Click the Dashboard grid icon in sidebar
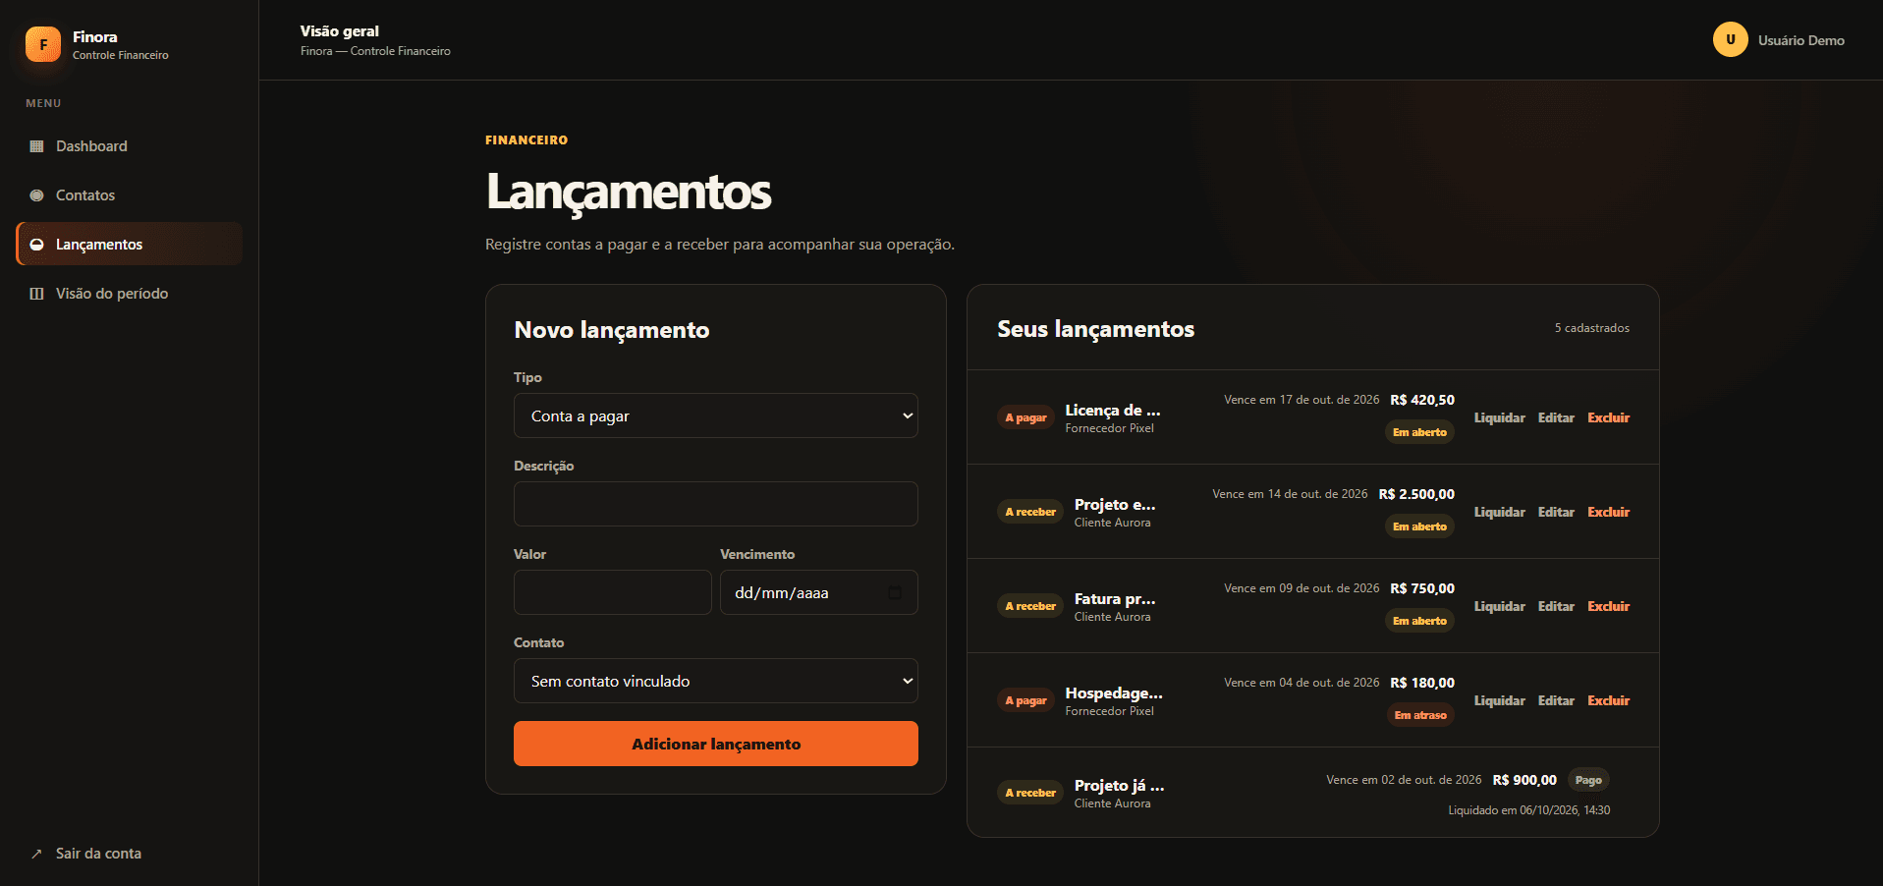Image resolution: width=1883 pixels, height=886 pixels. coord(36,146)
